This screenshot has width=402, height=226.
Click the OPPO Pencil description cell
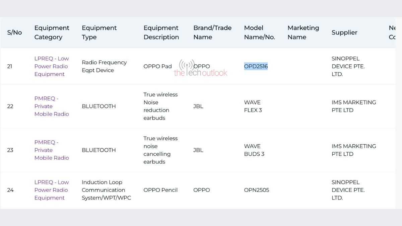click(160, 190)
